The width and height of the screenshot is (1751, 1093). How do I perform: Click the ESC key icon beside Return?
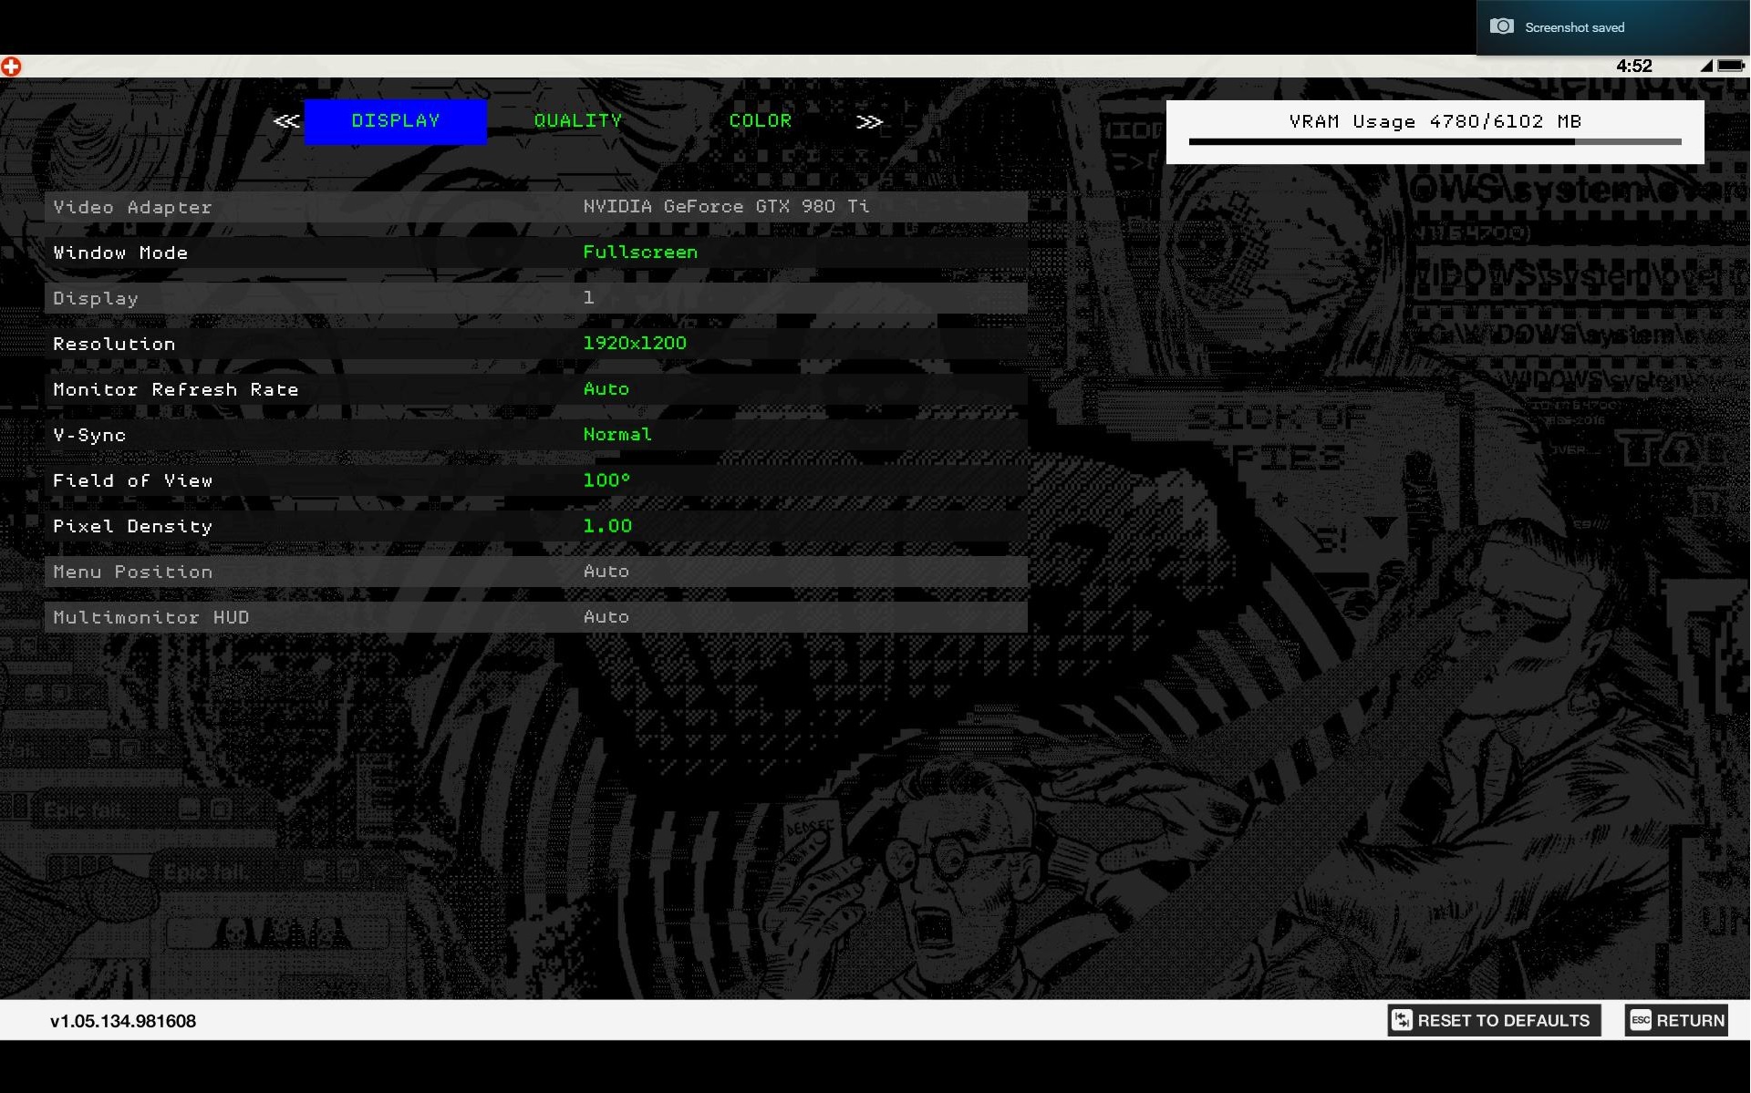point(1641,1020)
